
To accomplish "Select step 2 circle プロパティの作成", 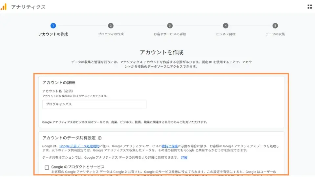I will click(111, 25).
